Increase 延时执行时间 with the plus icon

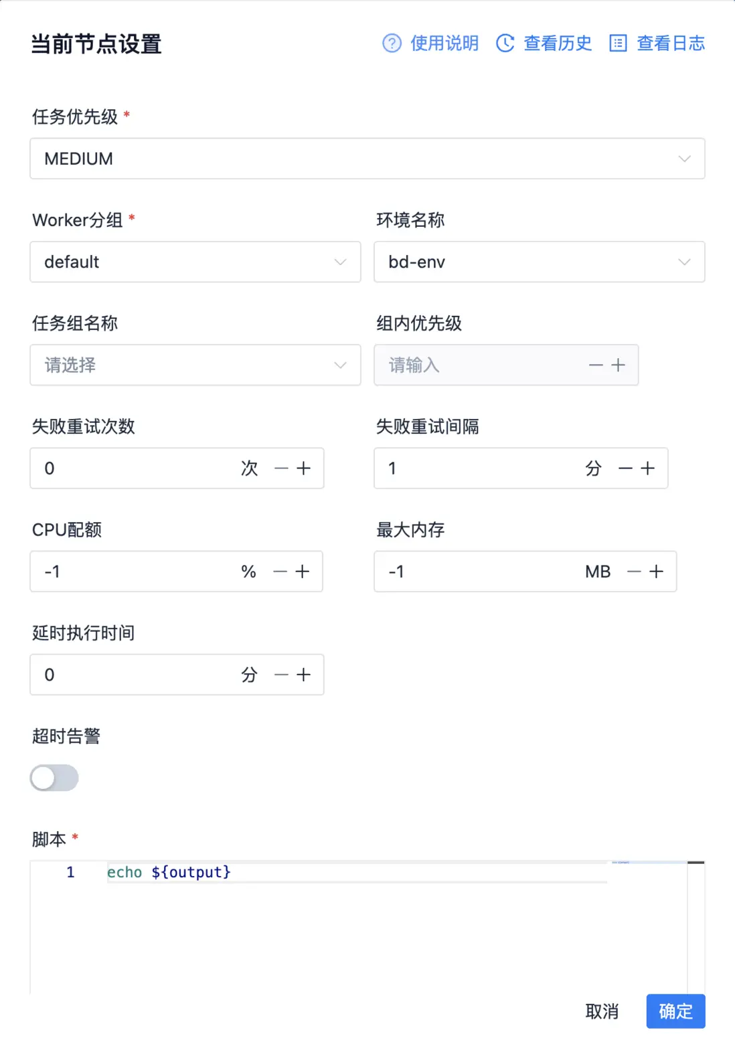[304, 675]
